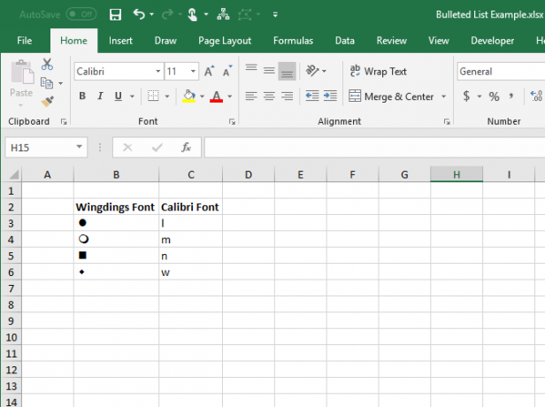Image resolution: width=545 pixels, height=407 pixels.
Task: Select the cell 'Calibri Font'
Action: tap(190, 207)
